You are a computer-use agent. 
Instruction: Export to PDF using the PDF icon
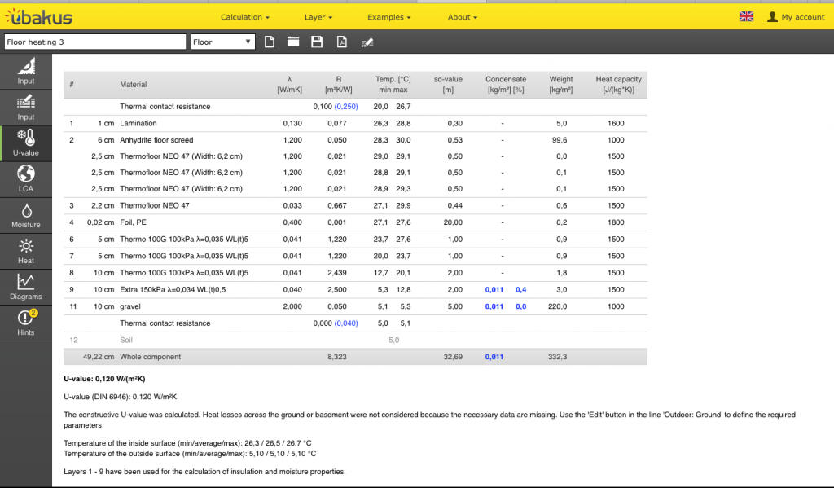342,42
